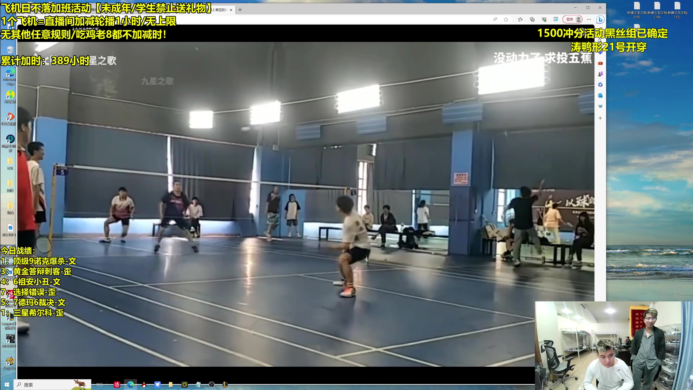Image resolution: width=693 pixels, height=390 pixels.
Task: Open Edge Settings and more menu
Action: [x=589, y=19]
